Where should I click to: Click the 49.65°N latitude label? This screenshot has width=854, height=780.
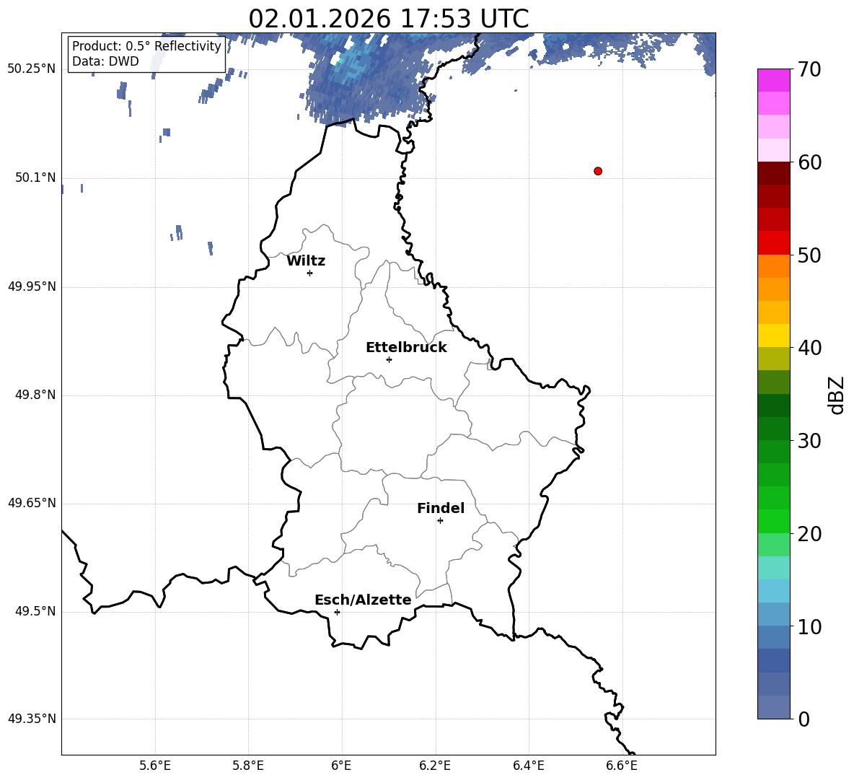[32, 503]
